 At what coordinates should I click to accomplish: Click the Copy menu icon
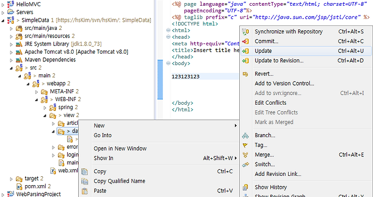[84, 172]
